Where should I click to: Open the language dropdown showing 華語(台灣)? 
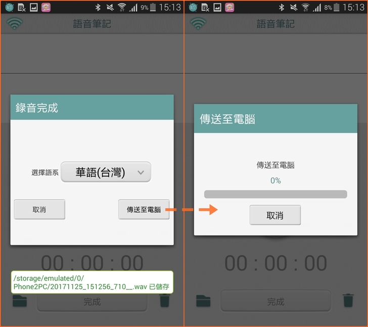point(106,172)
